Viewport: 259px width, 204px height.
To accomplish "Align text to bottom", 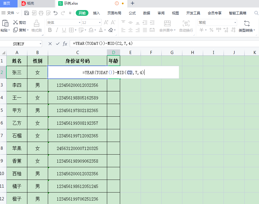I will [x=138, y=23].
